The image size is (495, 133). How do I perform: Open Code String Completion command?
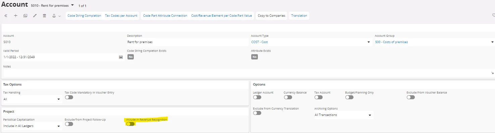click(x=84, y=16)
